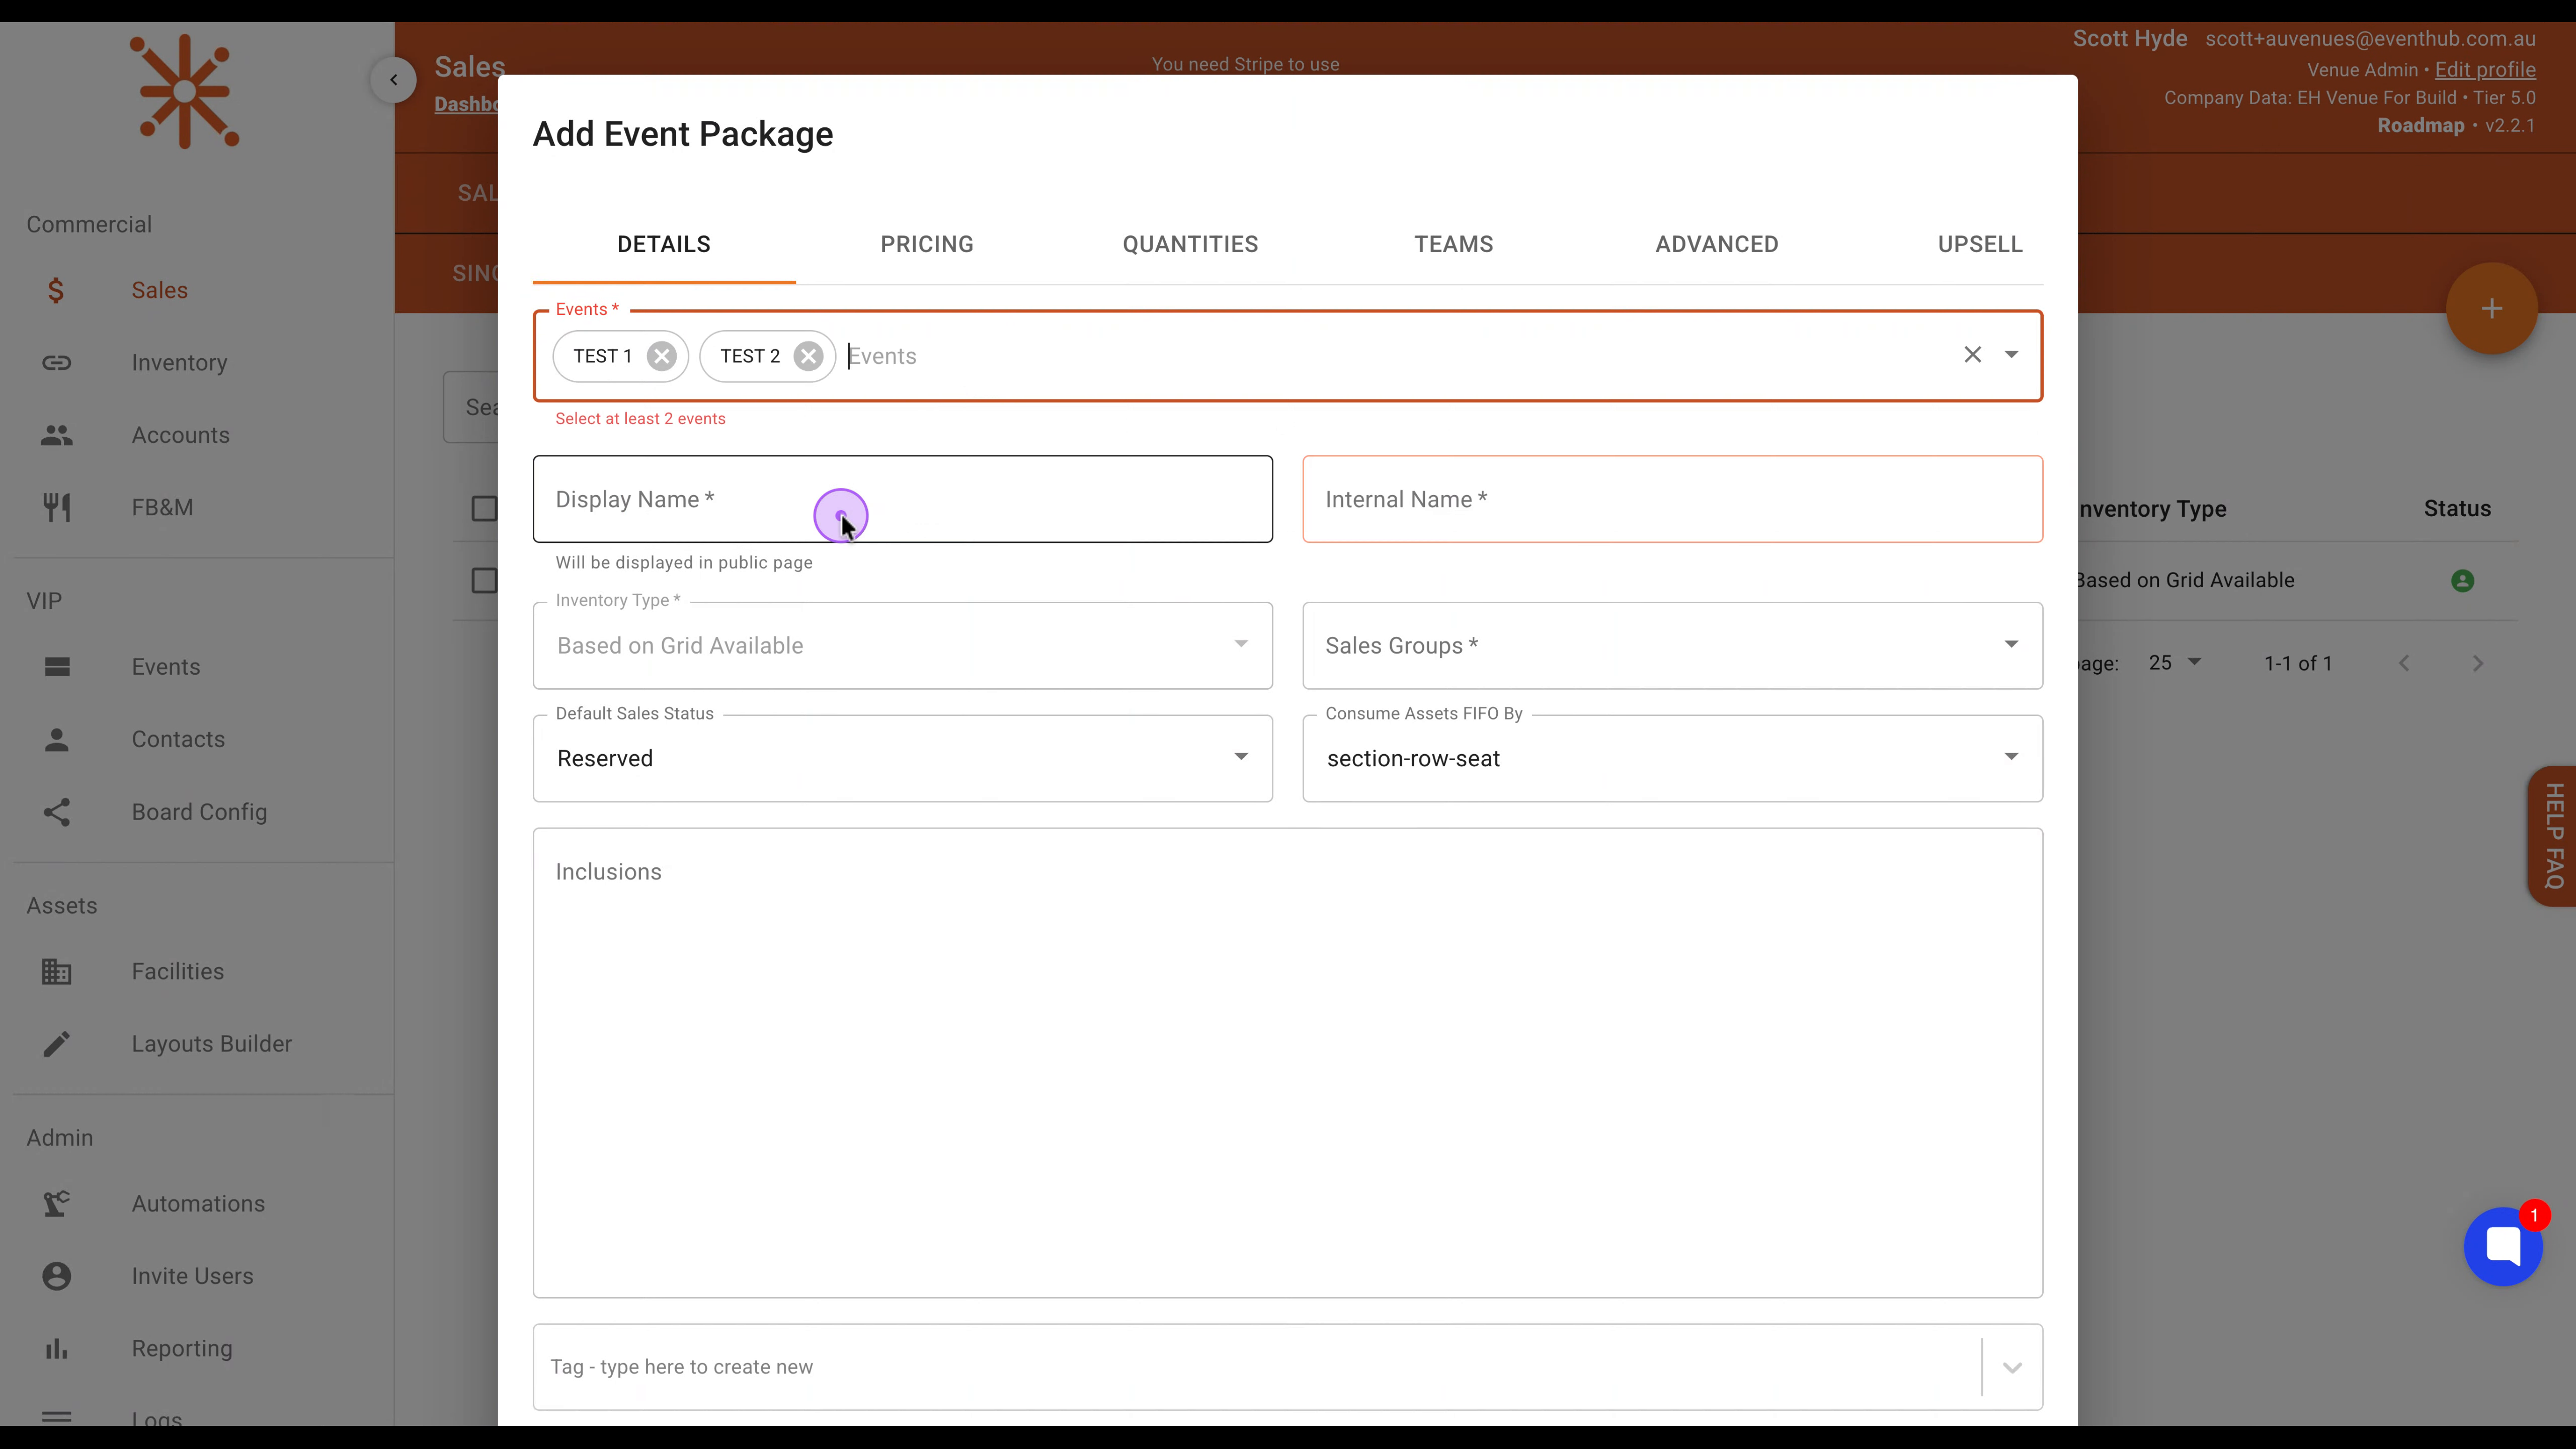
Task: Open Consume Assets FIFO By dropdown
Action: pyautogui.click(x=1672, y=758)
